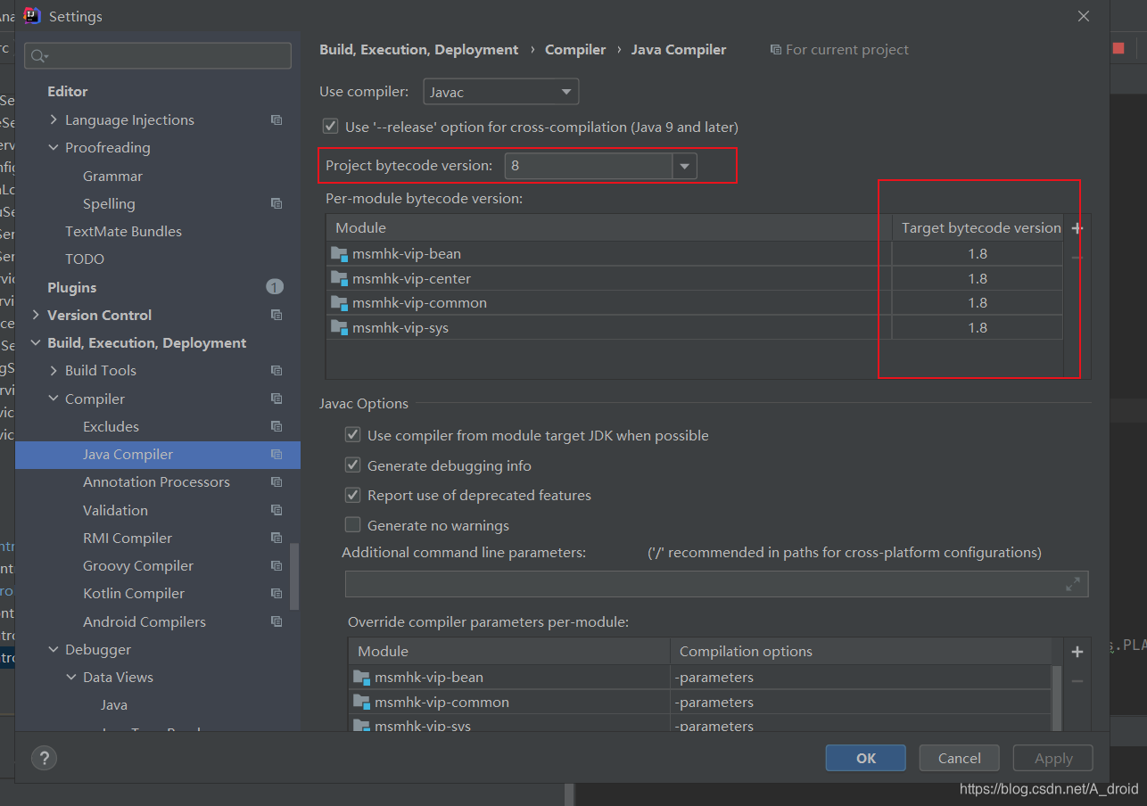Click the help question mark icon
The height and width of the screenshot is (806, 1147).
(44, 758)
